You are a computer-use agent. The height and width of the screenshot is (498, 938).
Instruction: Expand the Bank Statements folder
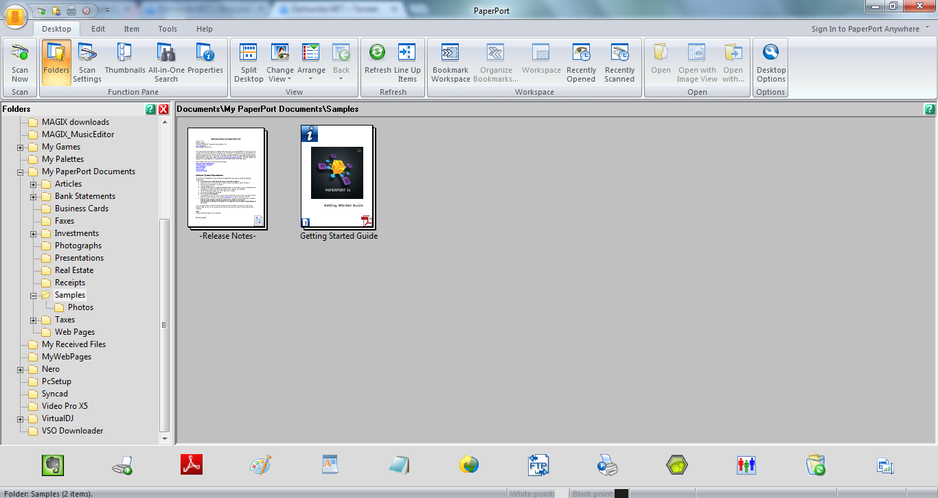pyautogui.click(x=34, y=197)
